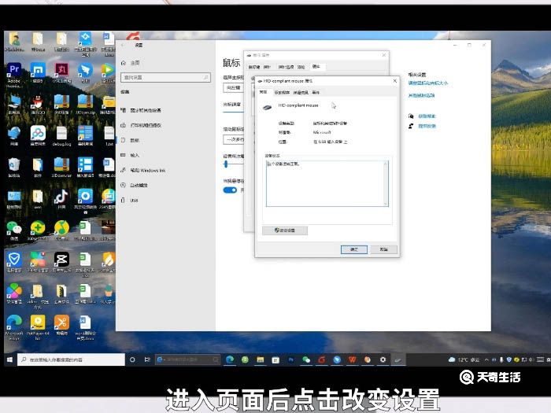Open the Network (网络) desktop icon
The width and height of the screenshot is (551, 413).
click(x=14, y=136)
